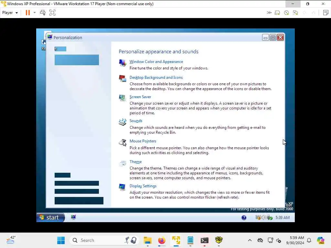Show hidden system tray icons
The width and height of the screenshot is (331, 248).
click(250, 240)
